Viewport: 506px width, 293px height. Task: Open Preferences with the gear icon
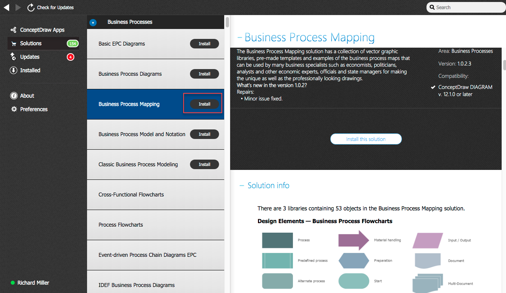tap(13, 109)
